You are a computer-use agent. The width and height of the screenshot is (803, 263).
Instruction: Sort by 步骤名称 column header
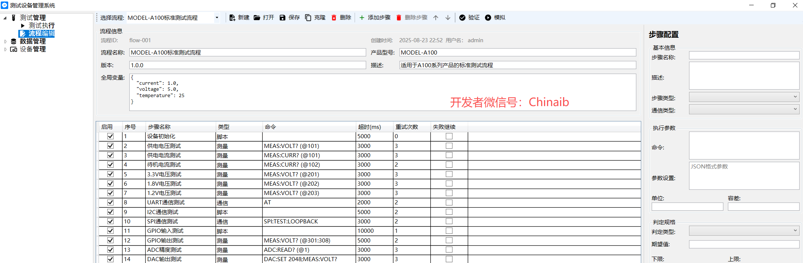point(180,127)
